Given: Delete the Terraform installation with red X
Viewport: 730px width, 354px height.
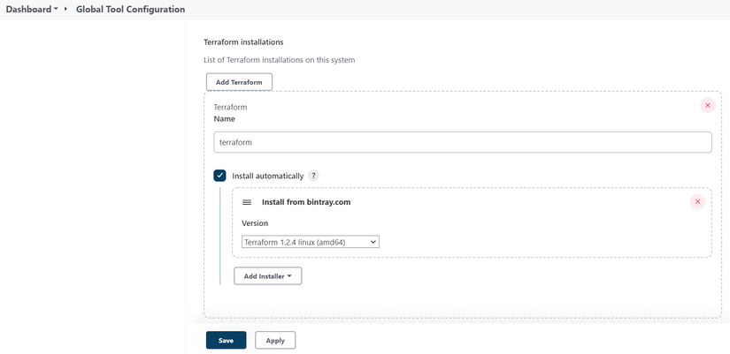Looking at the screenshot, I should click(x=707, y=106).
